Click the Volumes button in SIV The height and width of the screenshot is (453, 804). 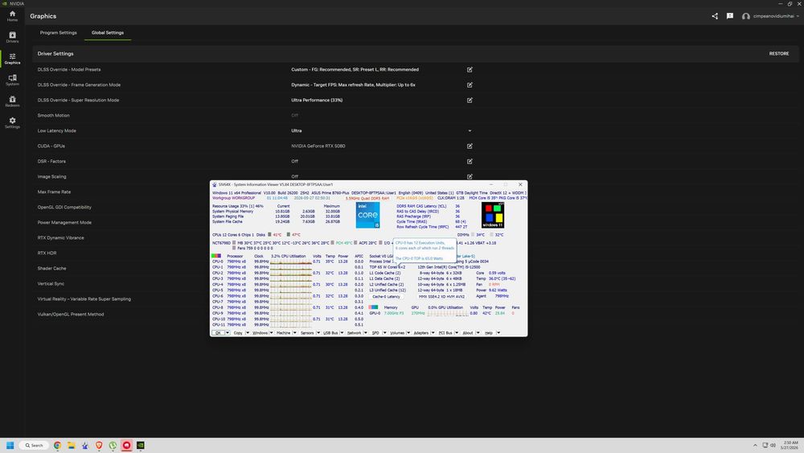[397, 333]
